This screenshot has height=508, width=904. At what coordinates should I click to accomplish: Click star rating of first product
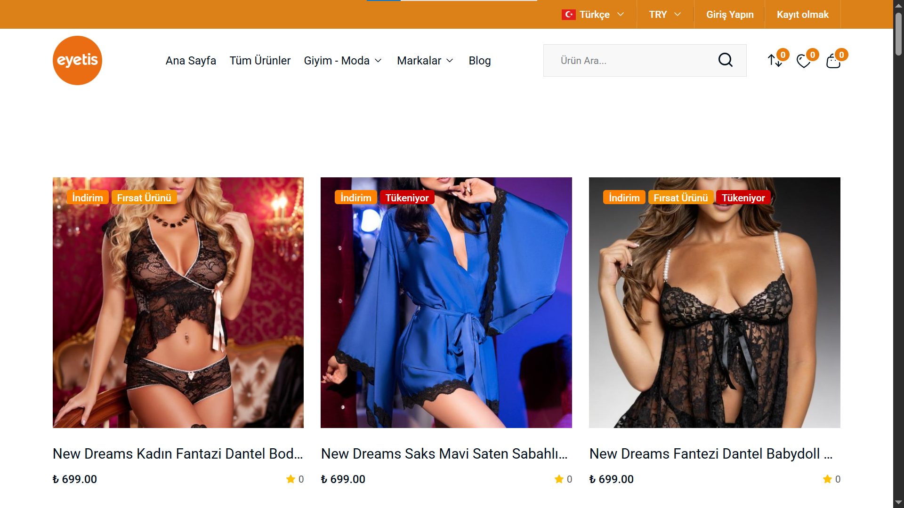coord(291,479)
